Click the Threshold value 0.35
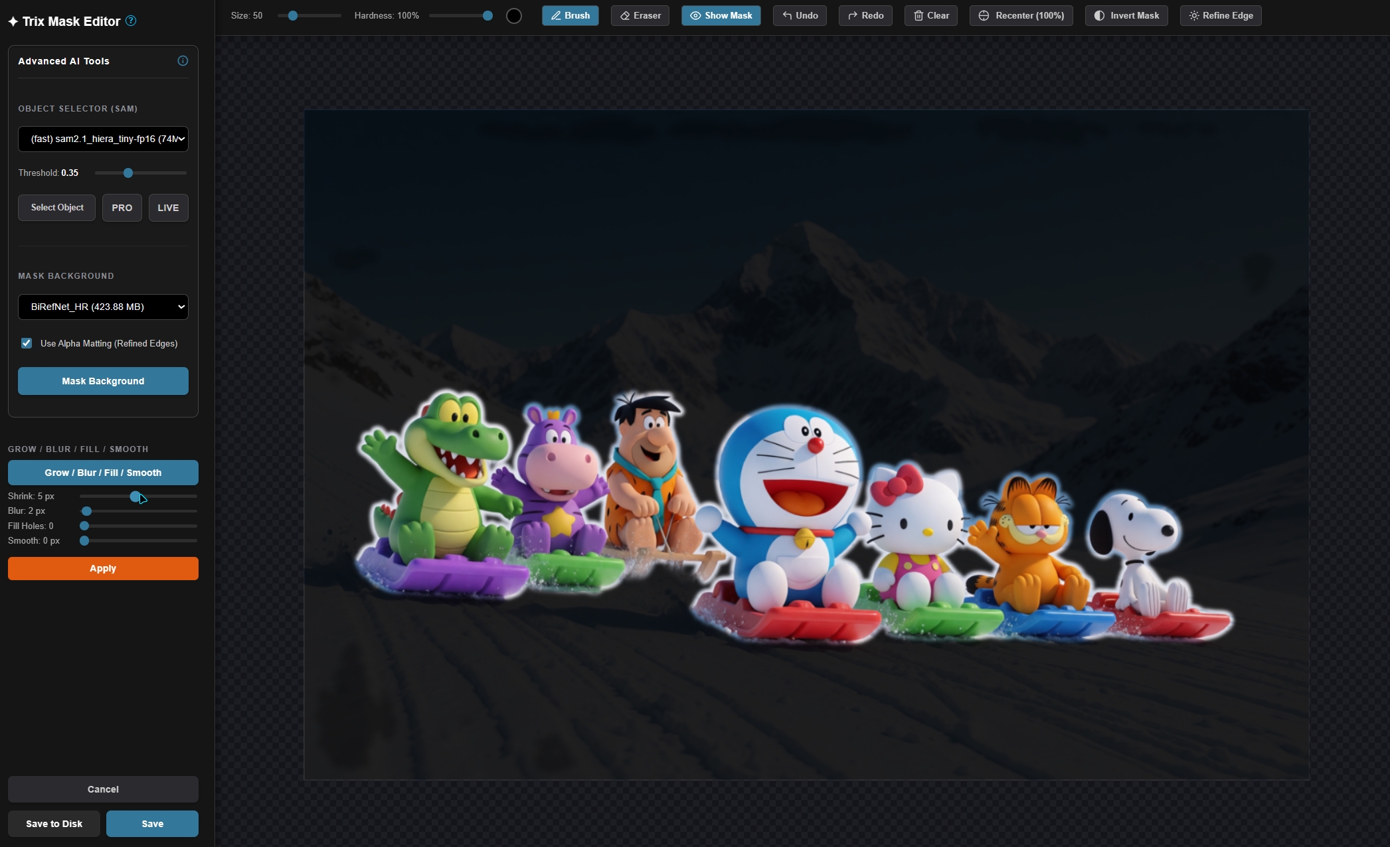Screen dimensions: 1390x847 [x=70, y=173]
